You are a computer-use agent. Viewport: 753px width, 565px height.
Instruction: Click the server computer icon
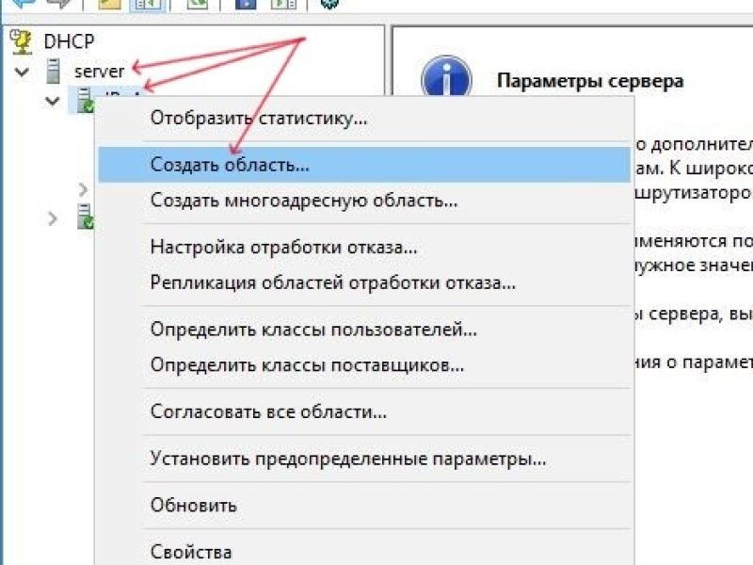tap(53, 72)
